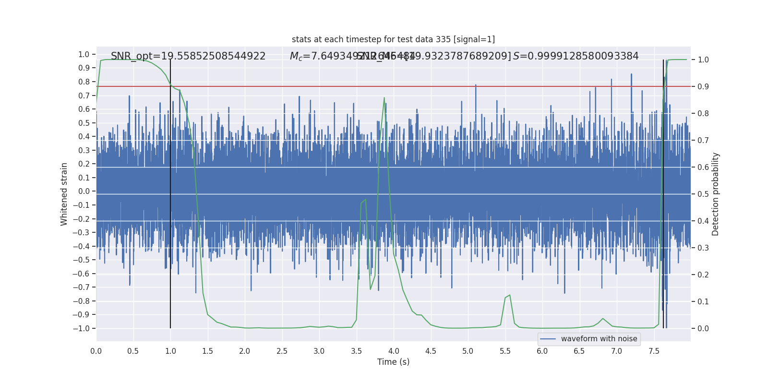Click the x-axis tick label 5.0
768x384 pixels.
click(x=468, y=351)
